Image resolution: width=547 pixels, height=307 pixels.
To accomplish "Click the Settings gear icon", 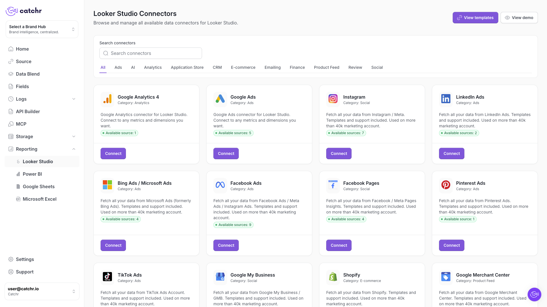I will pyautogui.click(x=11, y=259).
